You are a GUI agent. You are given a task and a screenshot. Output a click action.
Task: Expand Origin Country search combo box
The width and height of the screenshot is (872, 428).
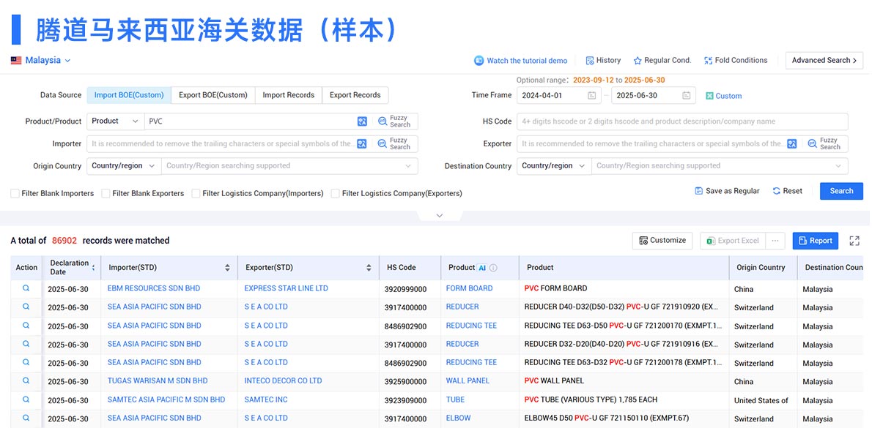pos(289,166)
